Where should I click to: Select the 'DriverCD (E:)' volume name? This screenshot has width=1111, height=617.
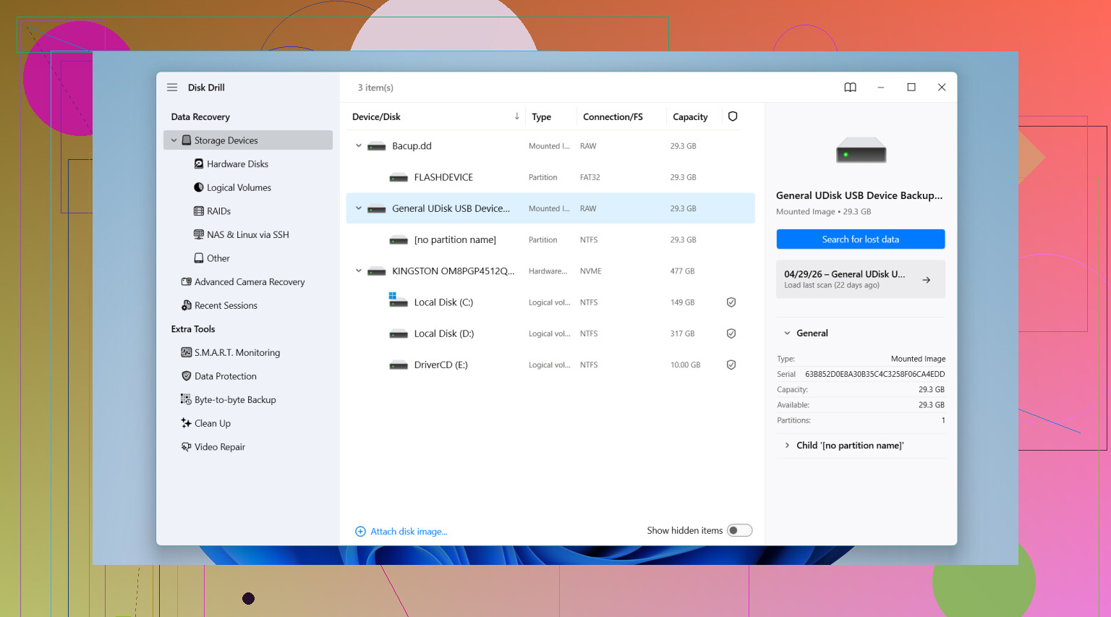[x=440, y=365]
